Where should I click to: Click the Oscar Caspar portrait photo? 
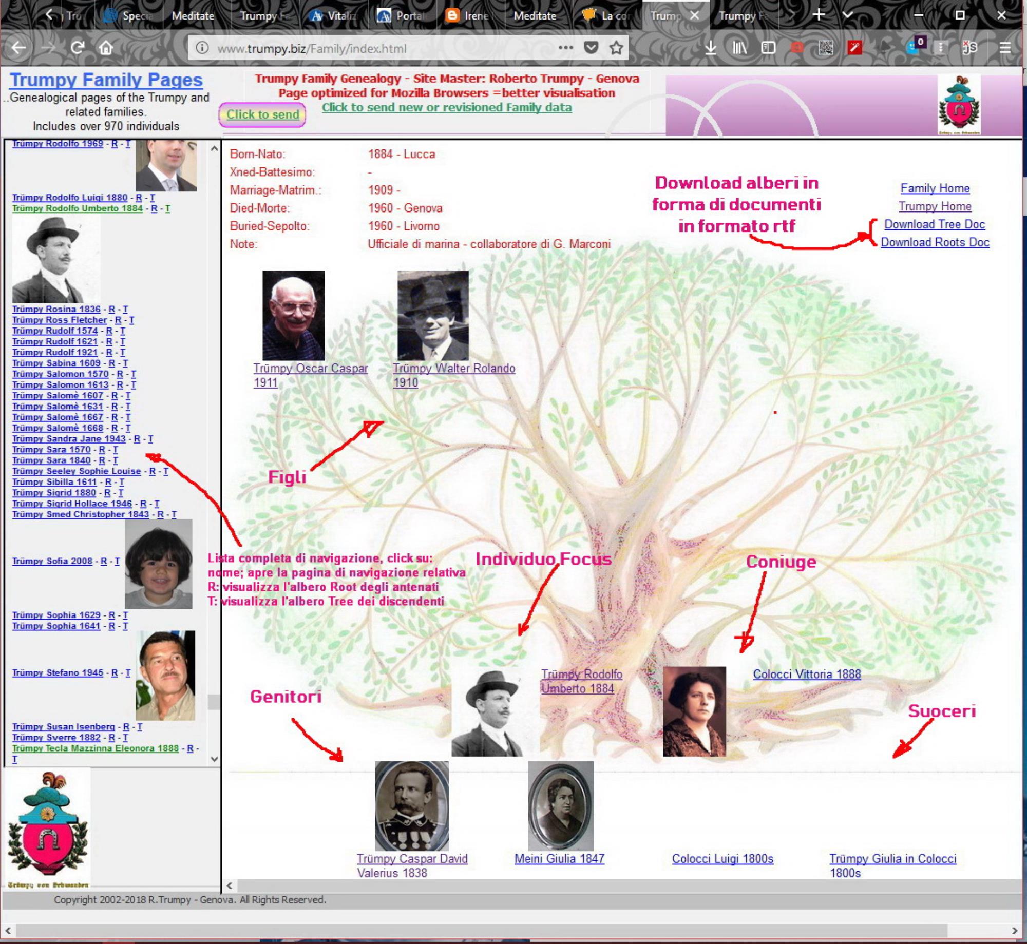293,315
